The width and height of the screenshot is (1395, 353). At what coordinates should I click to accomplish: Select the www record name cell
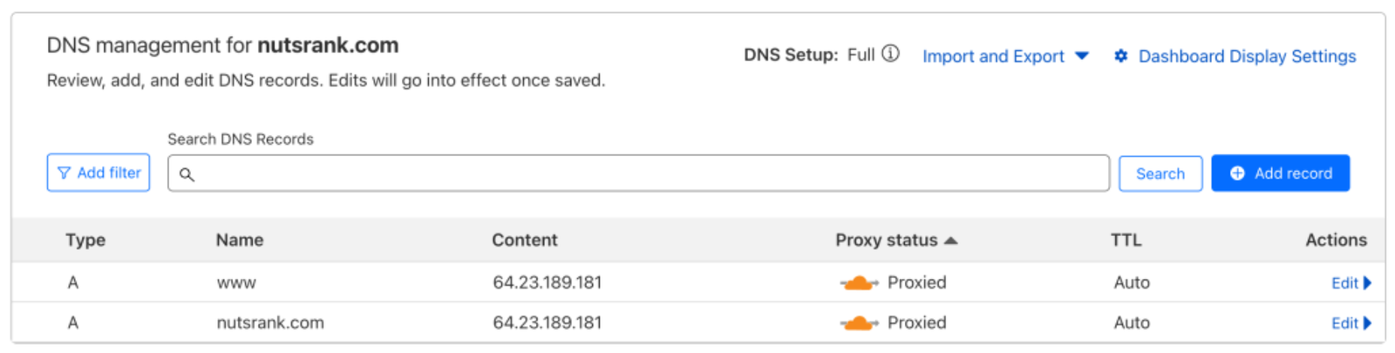coord(236,283)
